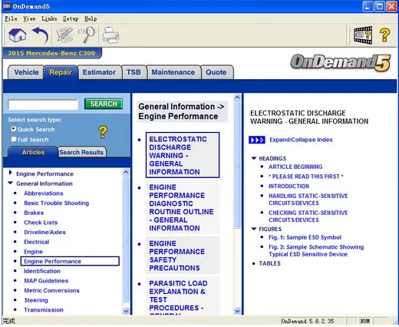Click the search text input field
Screen dimensions: 399x327
43,104
